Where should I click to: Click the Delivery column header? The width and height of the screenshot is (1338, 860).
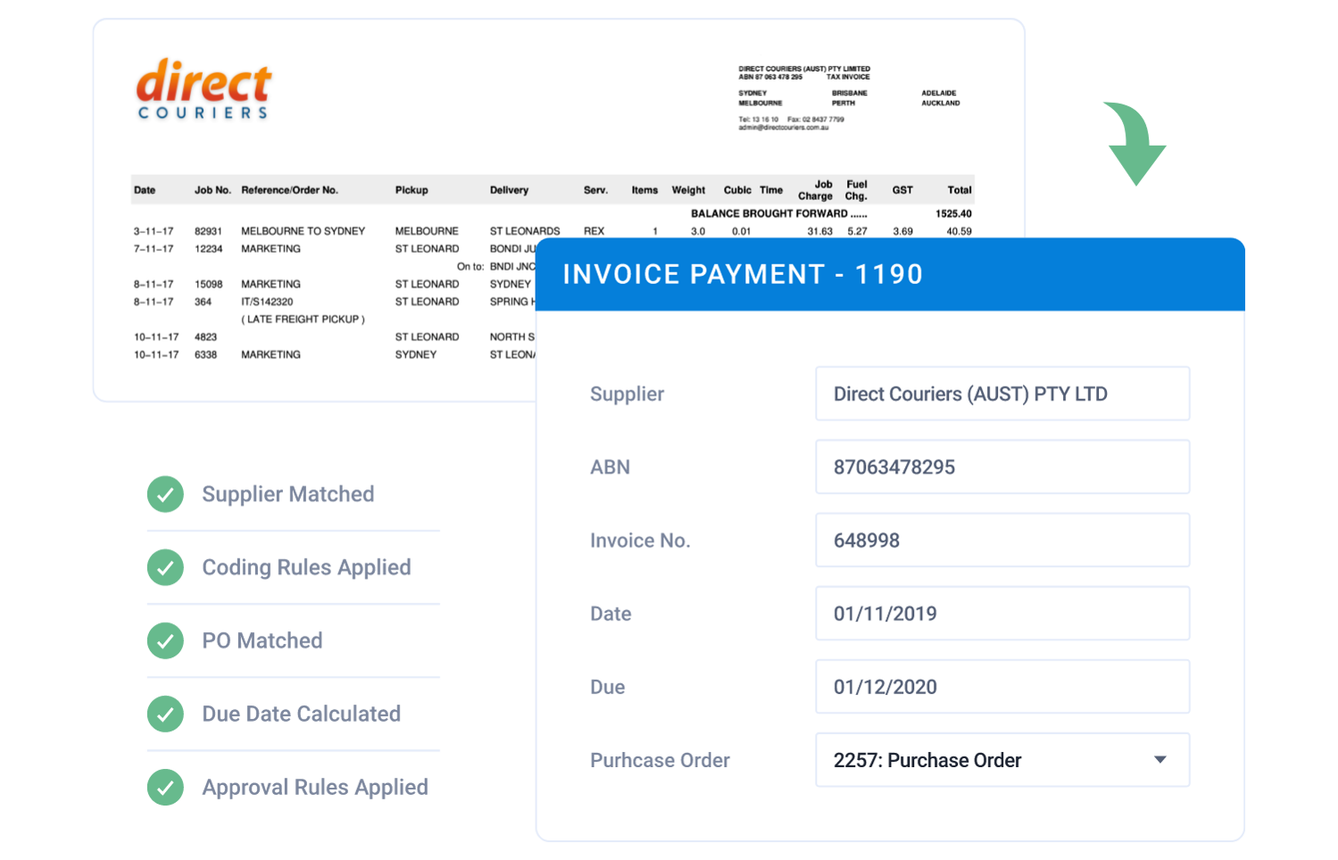point(509,190)
